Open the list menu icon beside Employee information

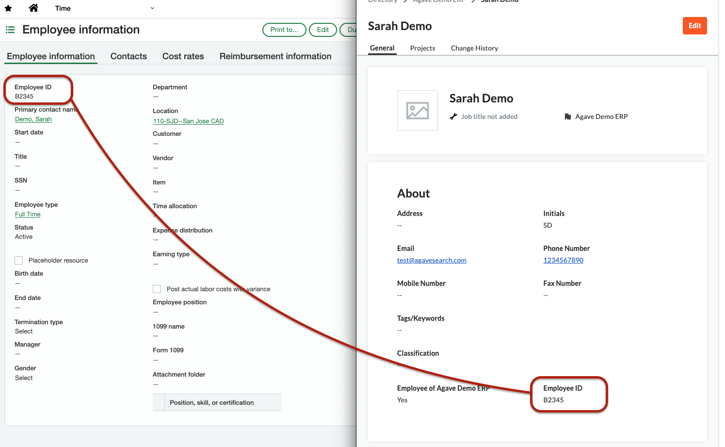10,30
